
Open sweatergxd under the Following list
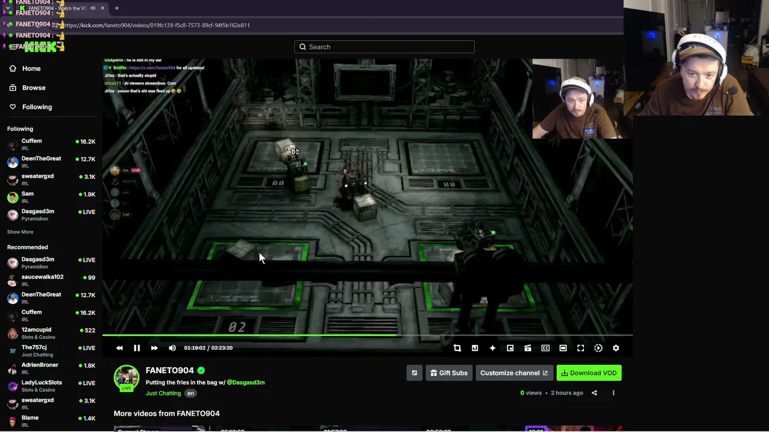click(51, 179)
